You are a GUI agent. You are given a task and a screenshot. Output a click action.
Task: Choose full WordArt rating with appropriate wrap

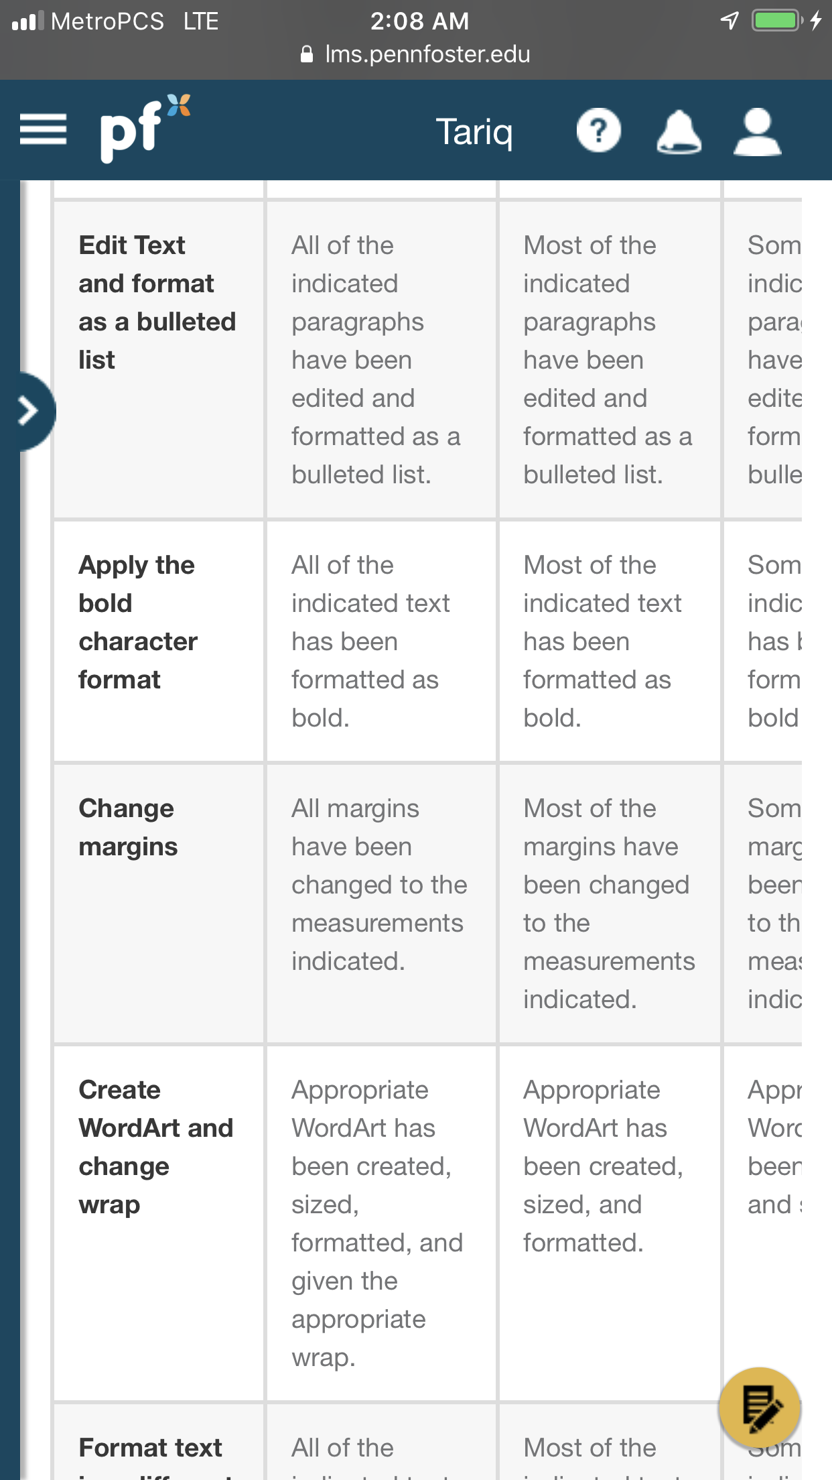click(381, 1224)
